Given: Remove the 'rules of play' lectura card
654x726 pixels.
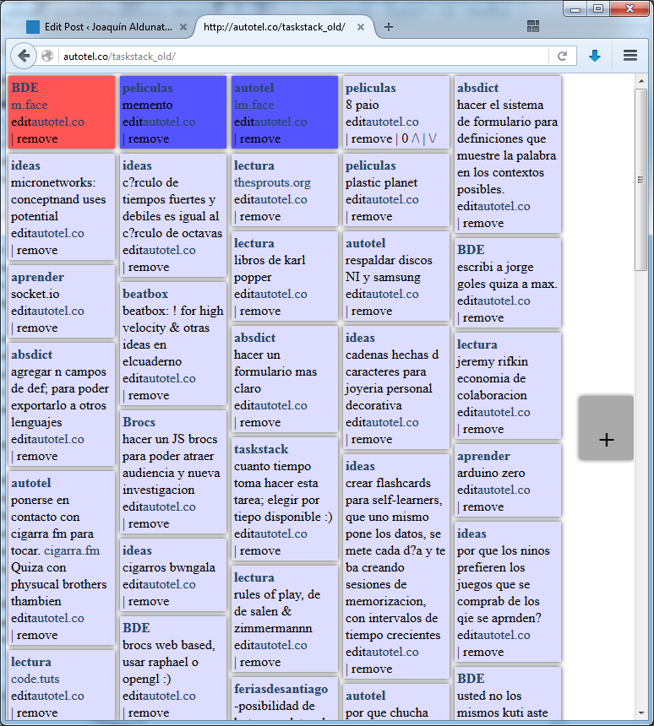Looking at the screenshot, I should point(260,662).
